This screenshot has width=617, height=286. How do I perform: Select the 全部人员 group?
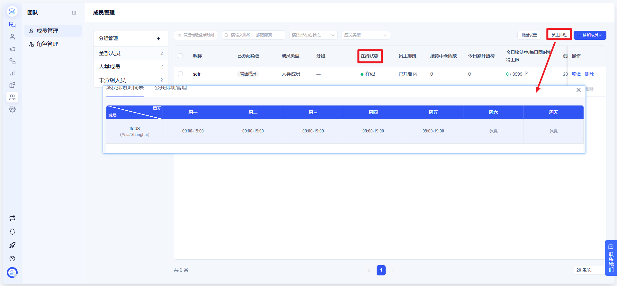click(x=131, y=53)
